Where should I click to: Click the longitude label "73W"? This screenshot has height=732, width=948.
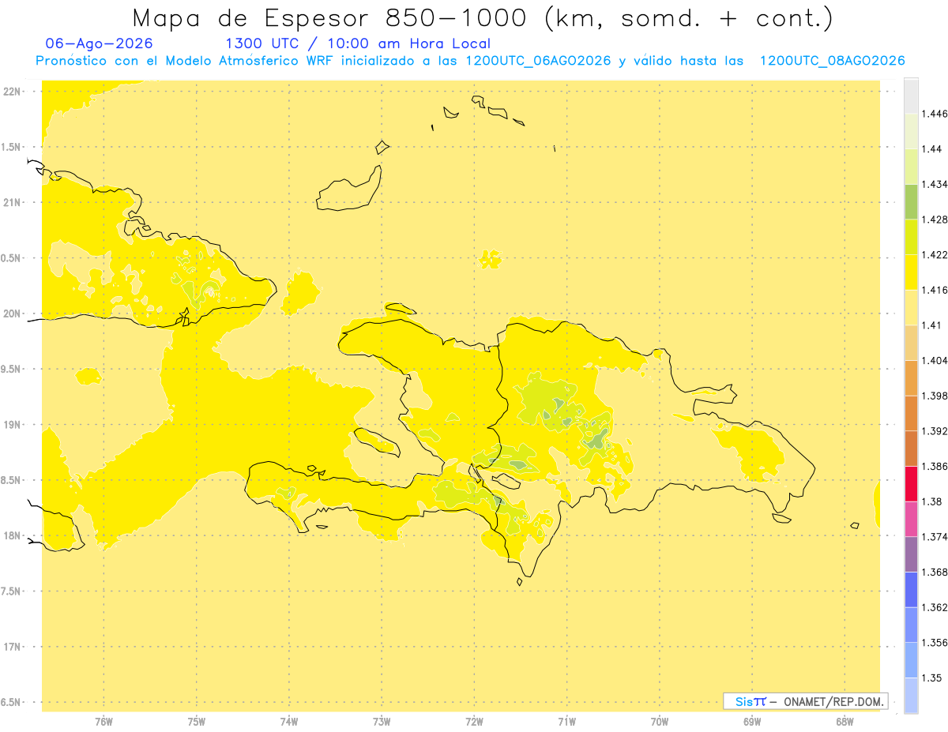pyautogui.click(x=382, y=722)
